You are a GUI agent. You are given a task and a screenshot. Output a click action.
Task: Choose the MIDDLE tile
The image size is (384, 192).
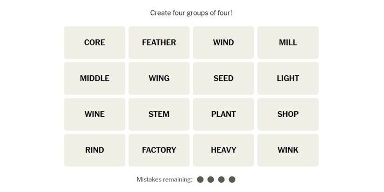94,78
